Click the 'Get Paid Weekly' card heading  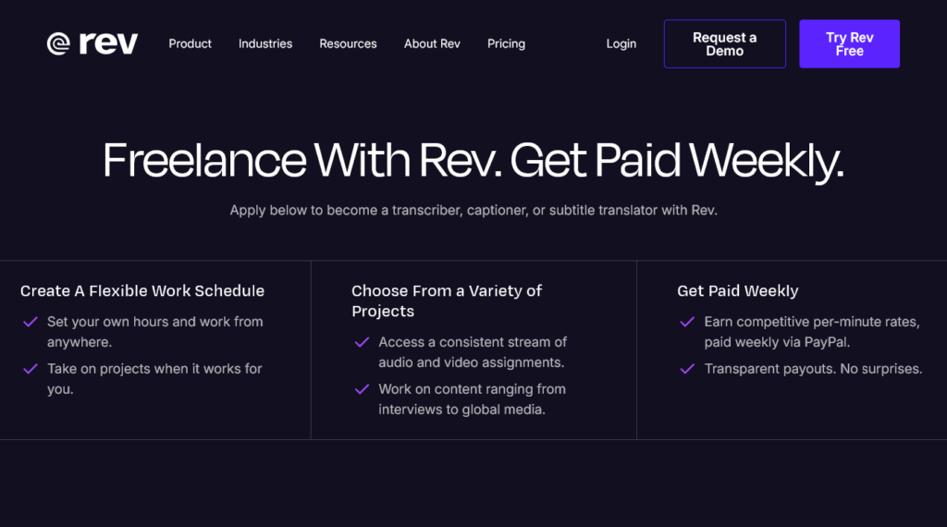(x=737, y=291)
